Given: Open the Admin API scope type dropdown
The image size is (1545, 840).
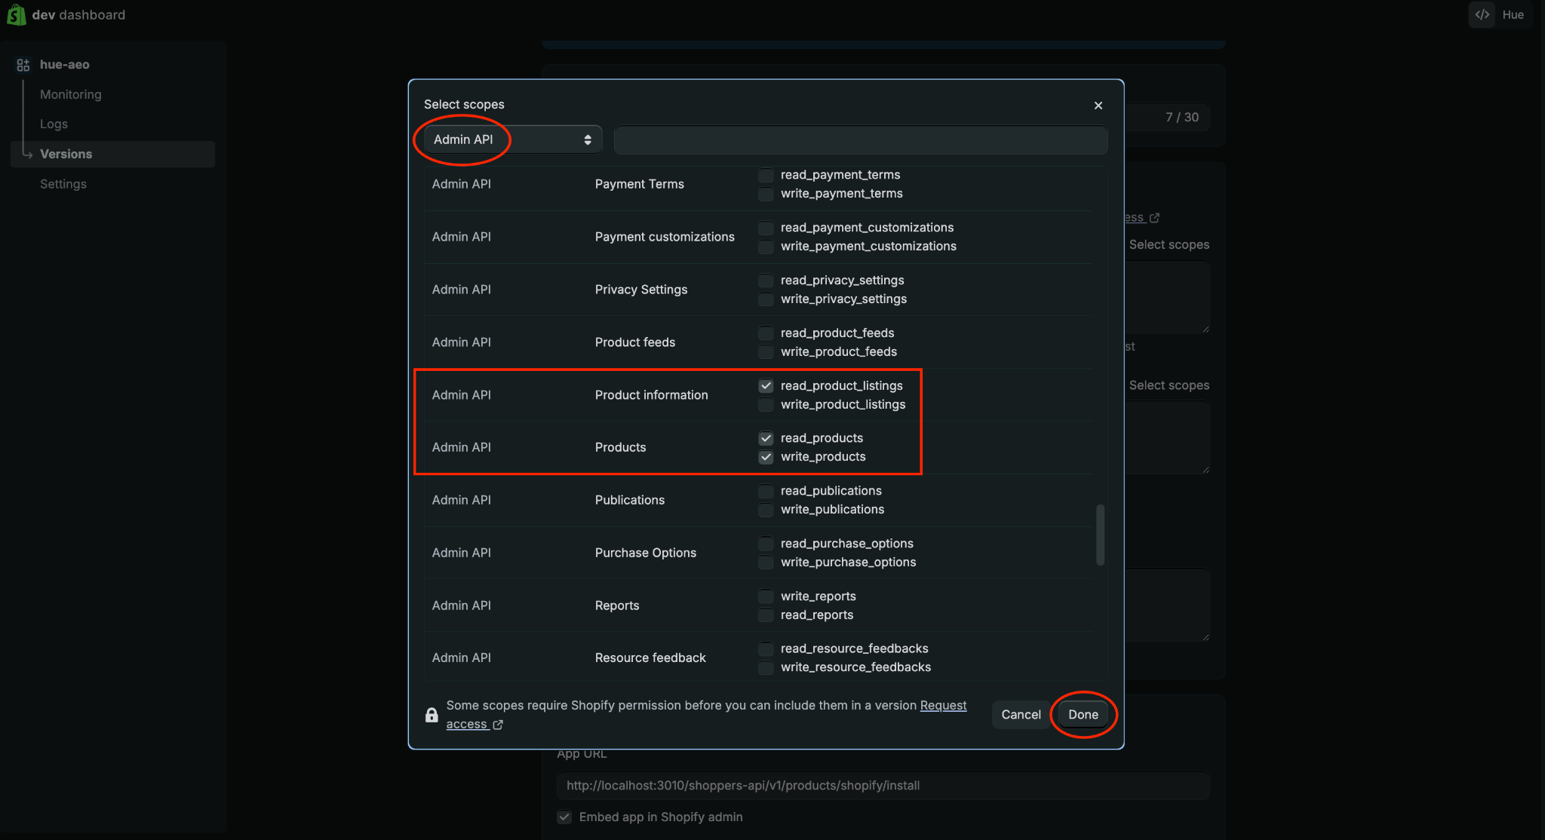Looking at the screenshot, I should [x=512, y=139].
